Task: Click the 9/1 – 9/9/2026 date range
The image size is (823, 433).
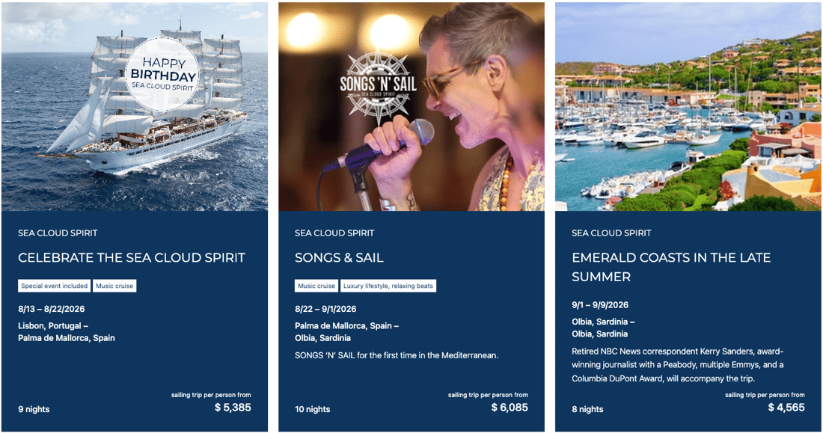Action: click(600, 304)
